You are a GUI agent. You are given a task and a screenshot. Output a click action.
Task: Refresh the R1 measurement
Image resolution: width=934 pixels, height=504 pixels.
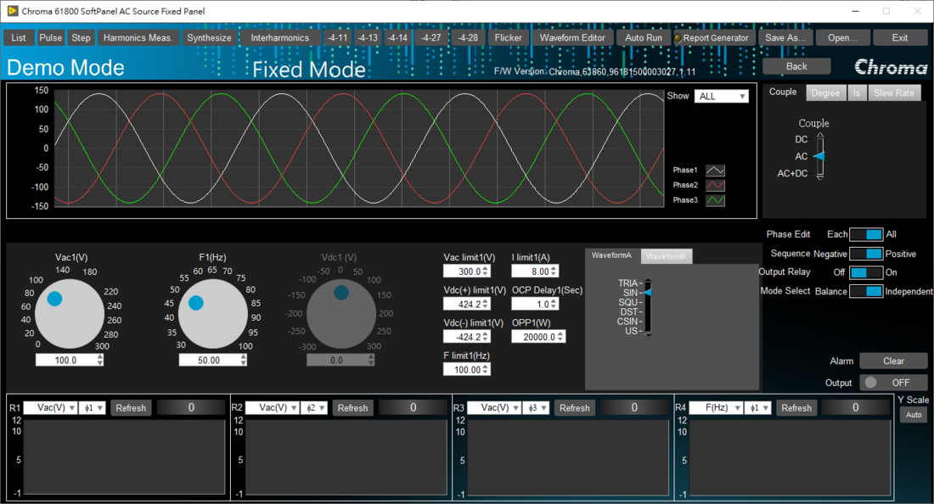pos(131,408)
